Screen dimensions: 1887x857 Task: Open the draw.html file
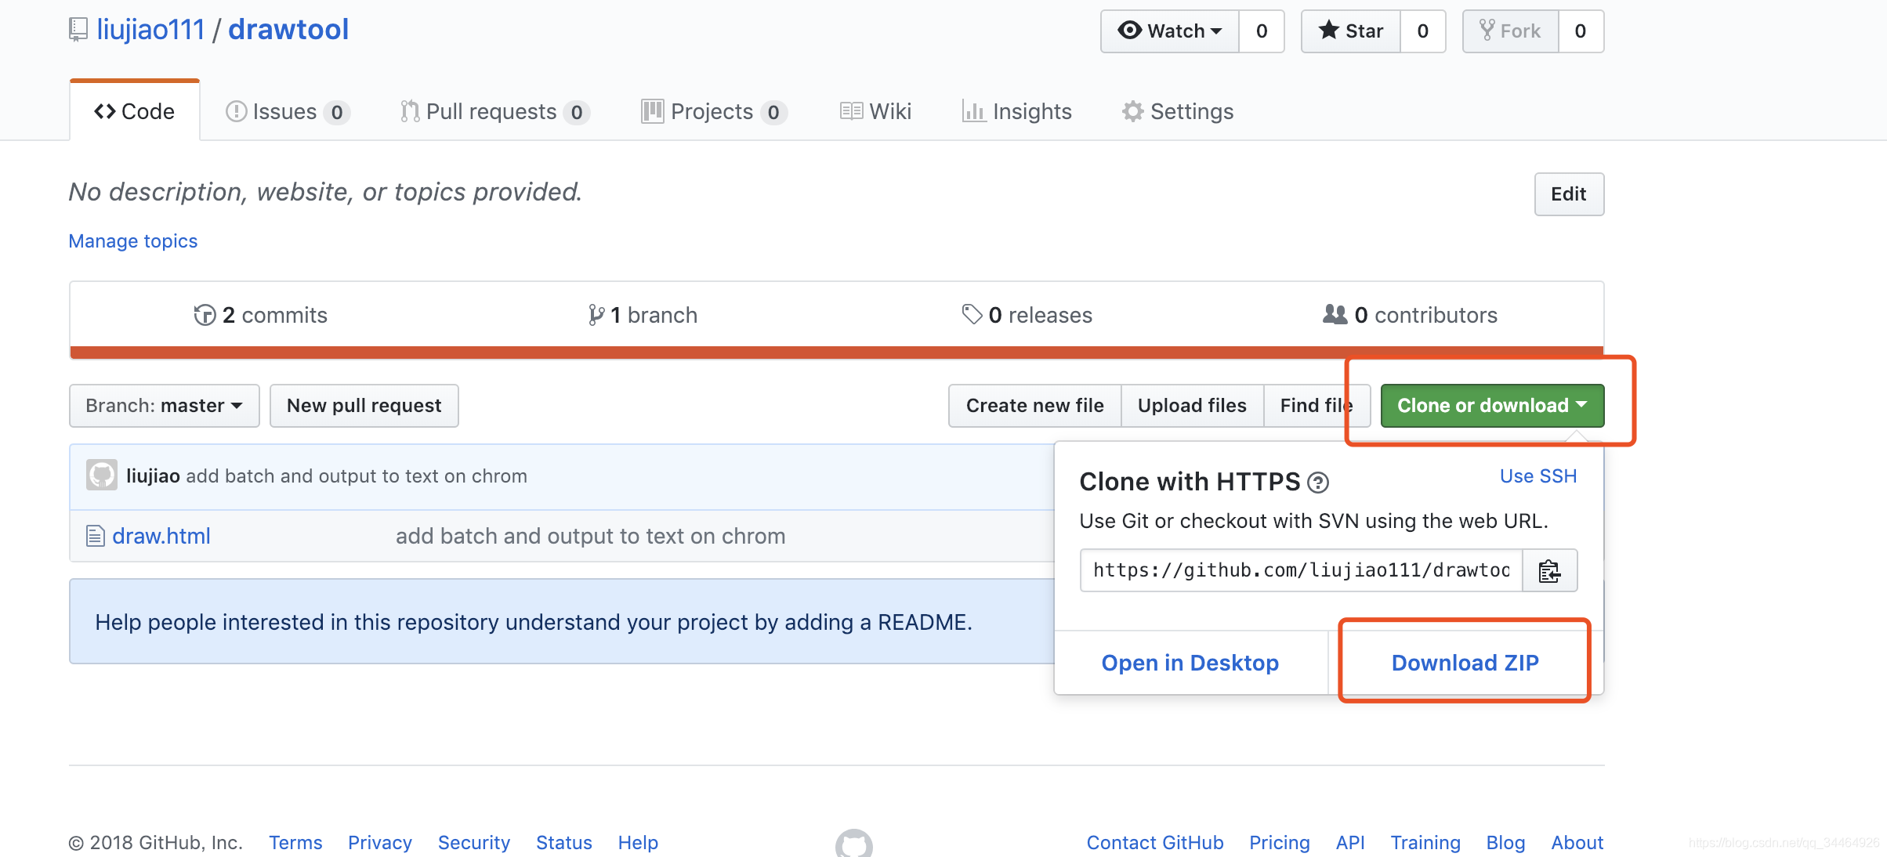[161, 536]
